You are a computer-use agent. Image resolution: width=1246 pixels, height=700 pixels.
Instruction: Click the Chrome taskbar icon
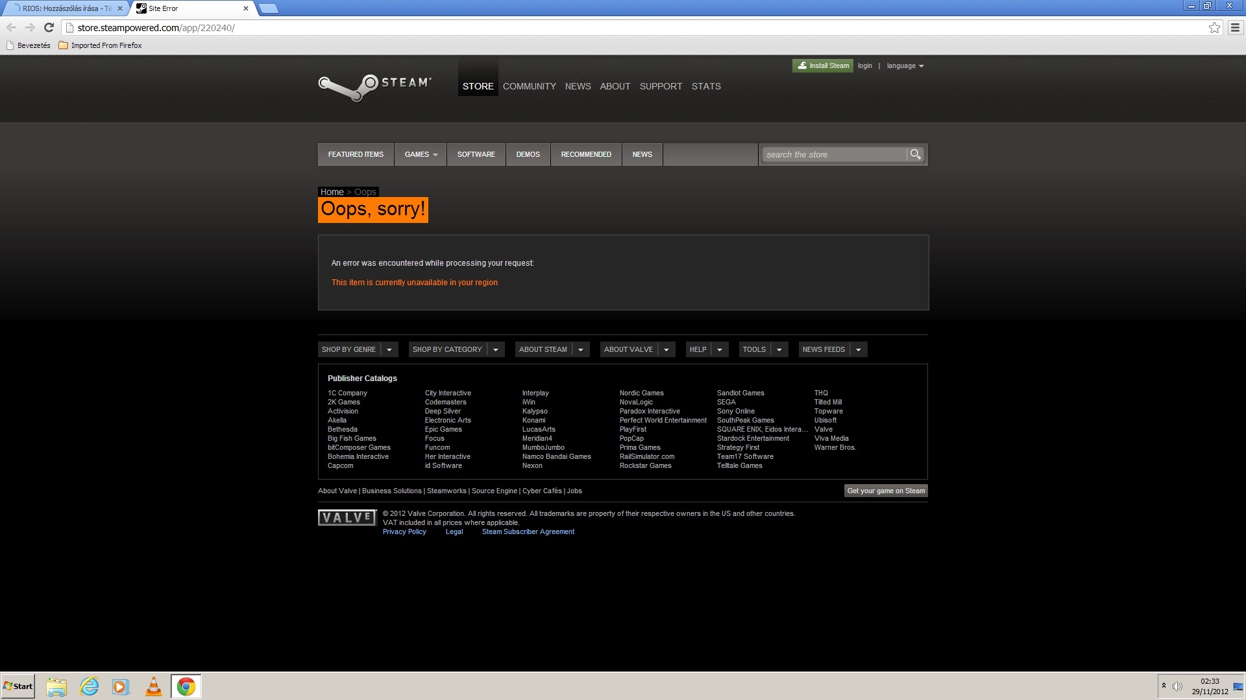tap(186, 686)
